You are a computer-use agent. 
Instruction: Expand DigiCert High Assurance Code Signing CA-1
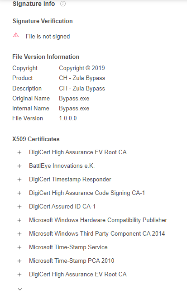click(x=19, y=193)
